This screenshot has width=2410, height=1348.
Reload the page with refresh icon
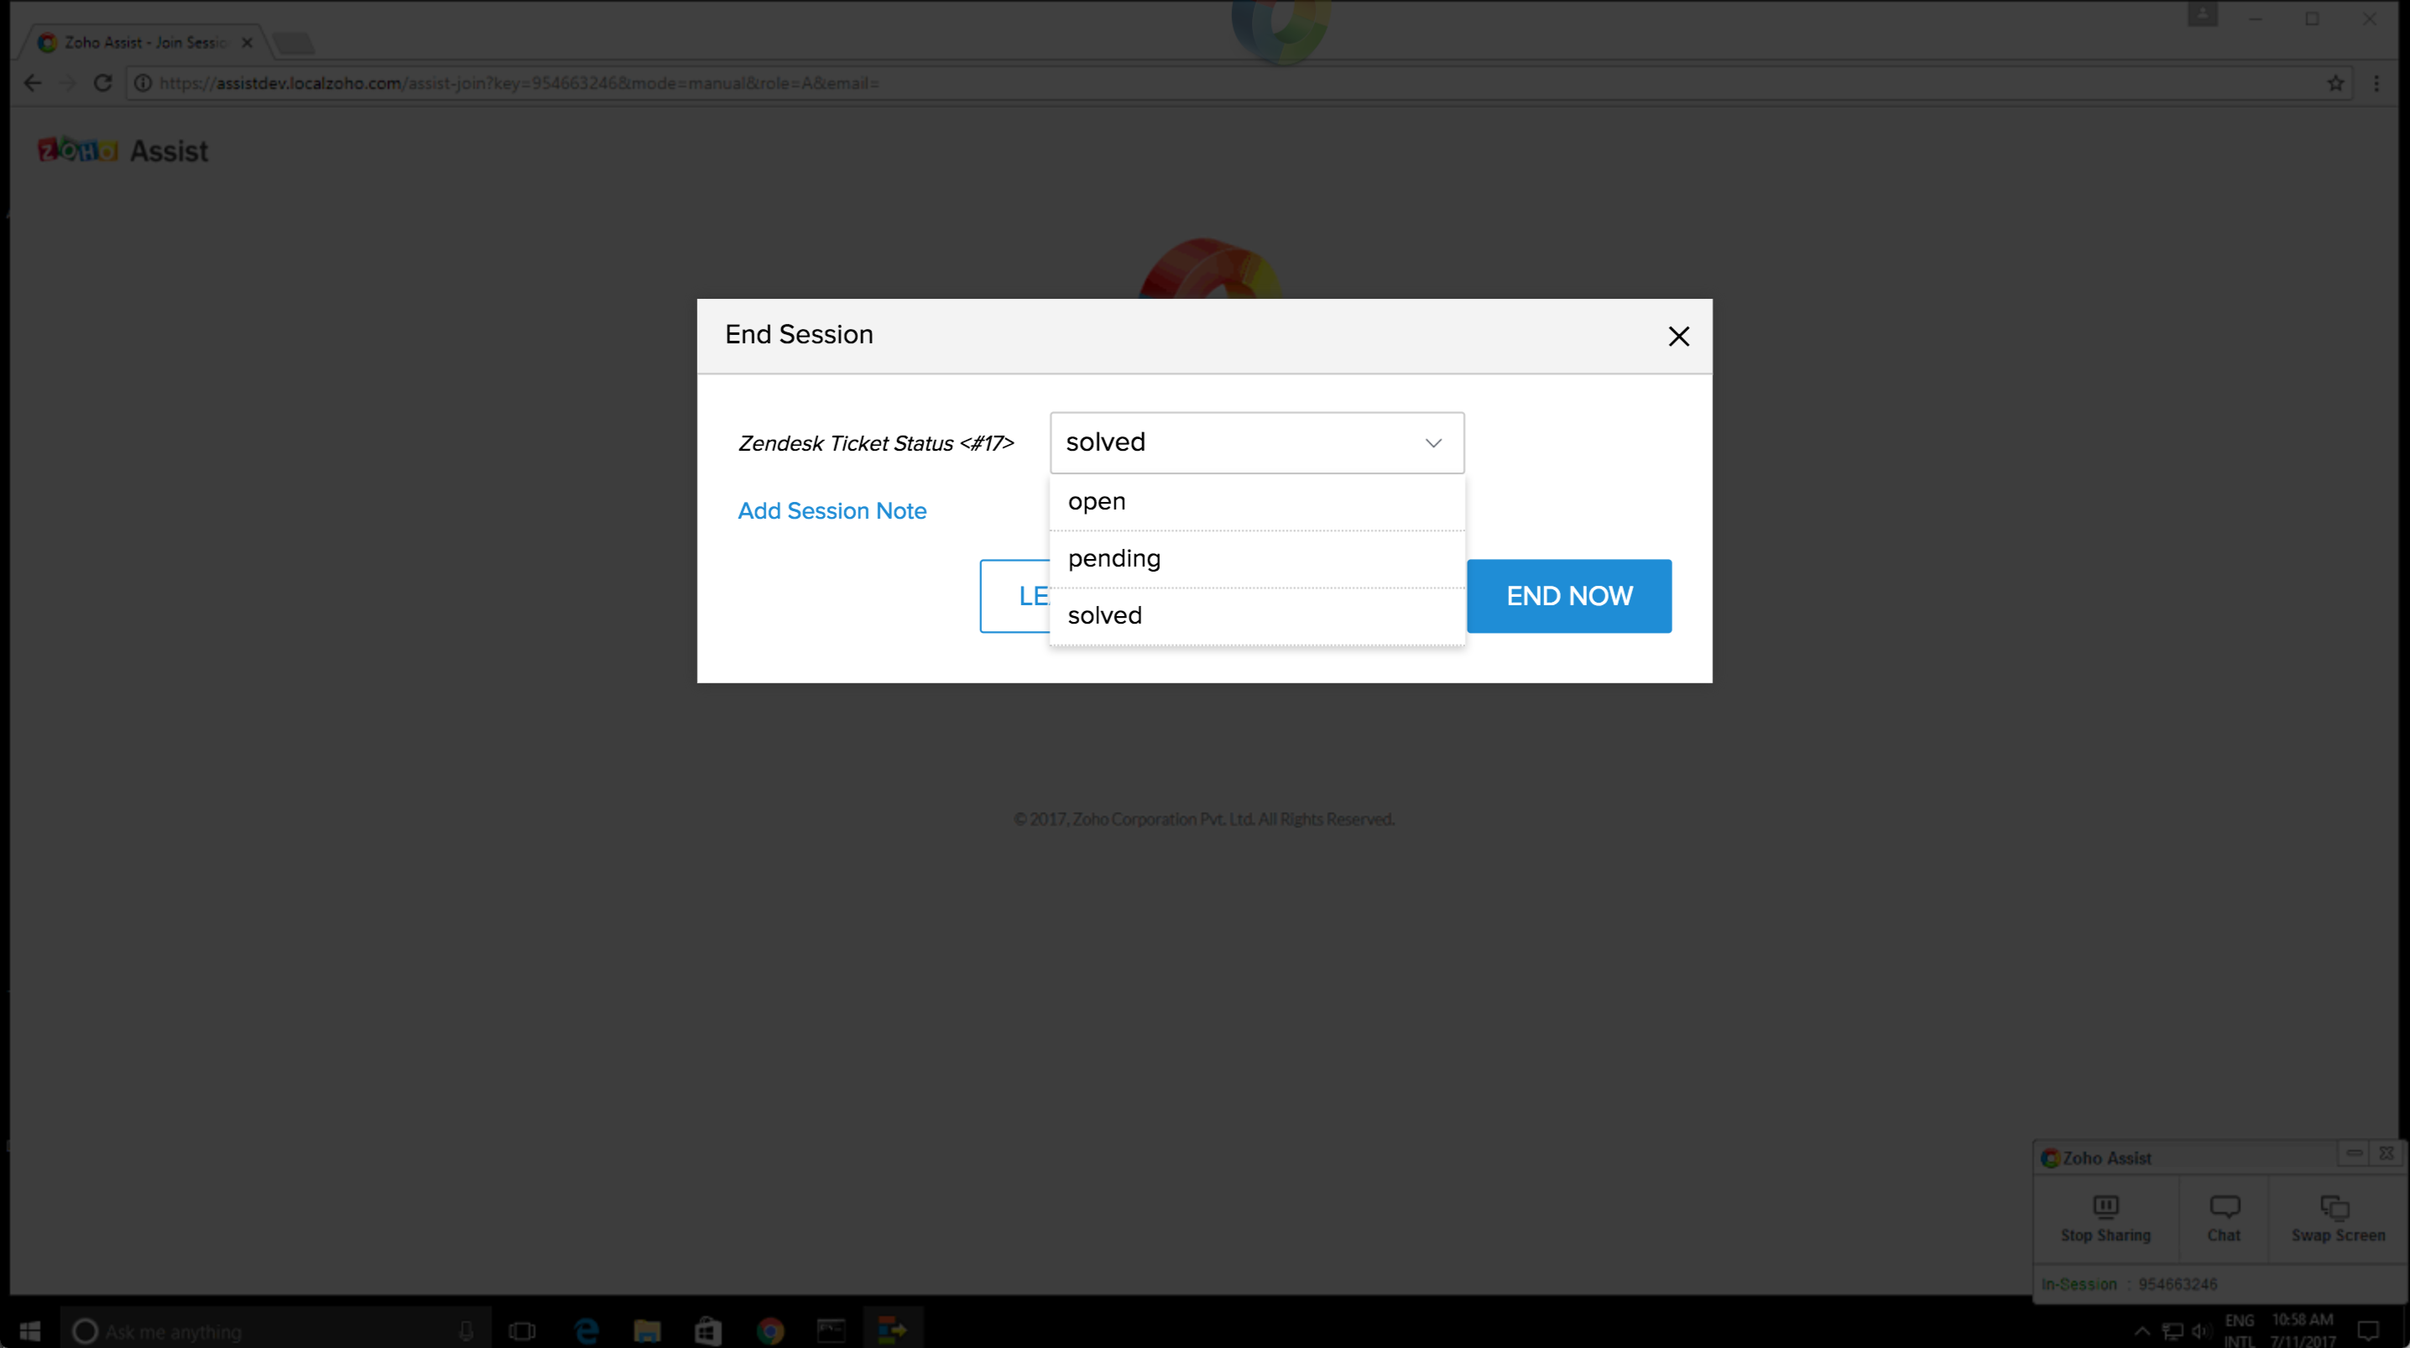click(x=103, y=83)
